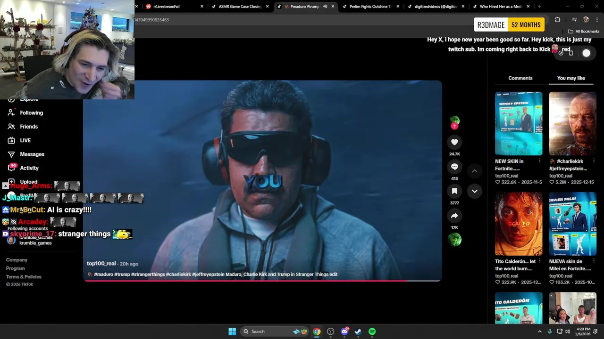Open the All Bookmarks folder
The height and width of the screenshot is (339, 604).
(x=584, y=32)
